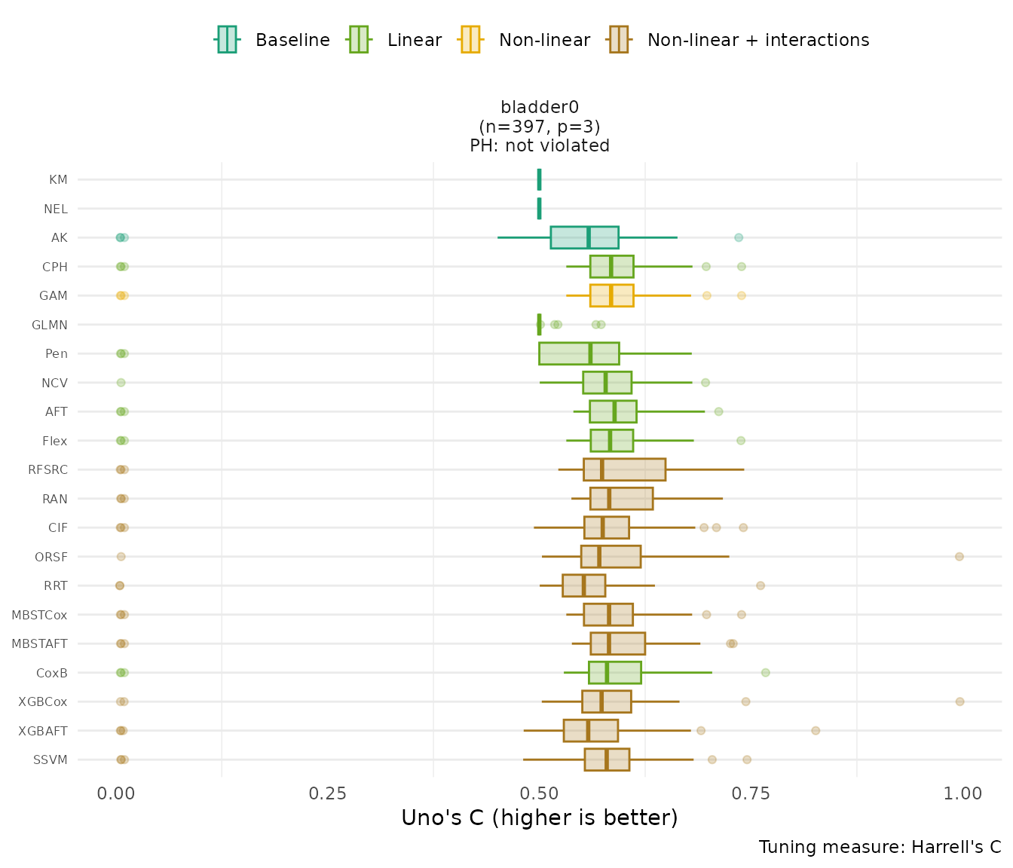Click the yellow Non-linear legend key

(x=470, y=39)
